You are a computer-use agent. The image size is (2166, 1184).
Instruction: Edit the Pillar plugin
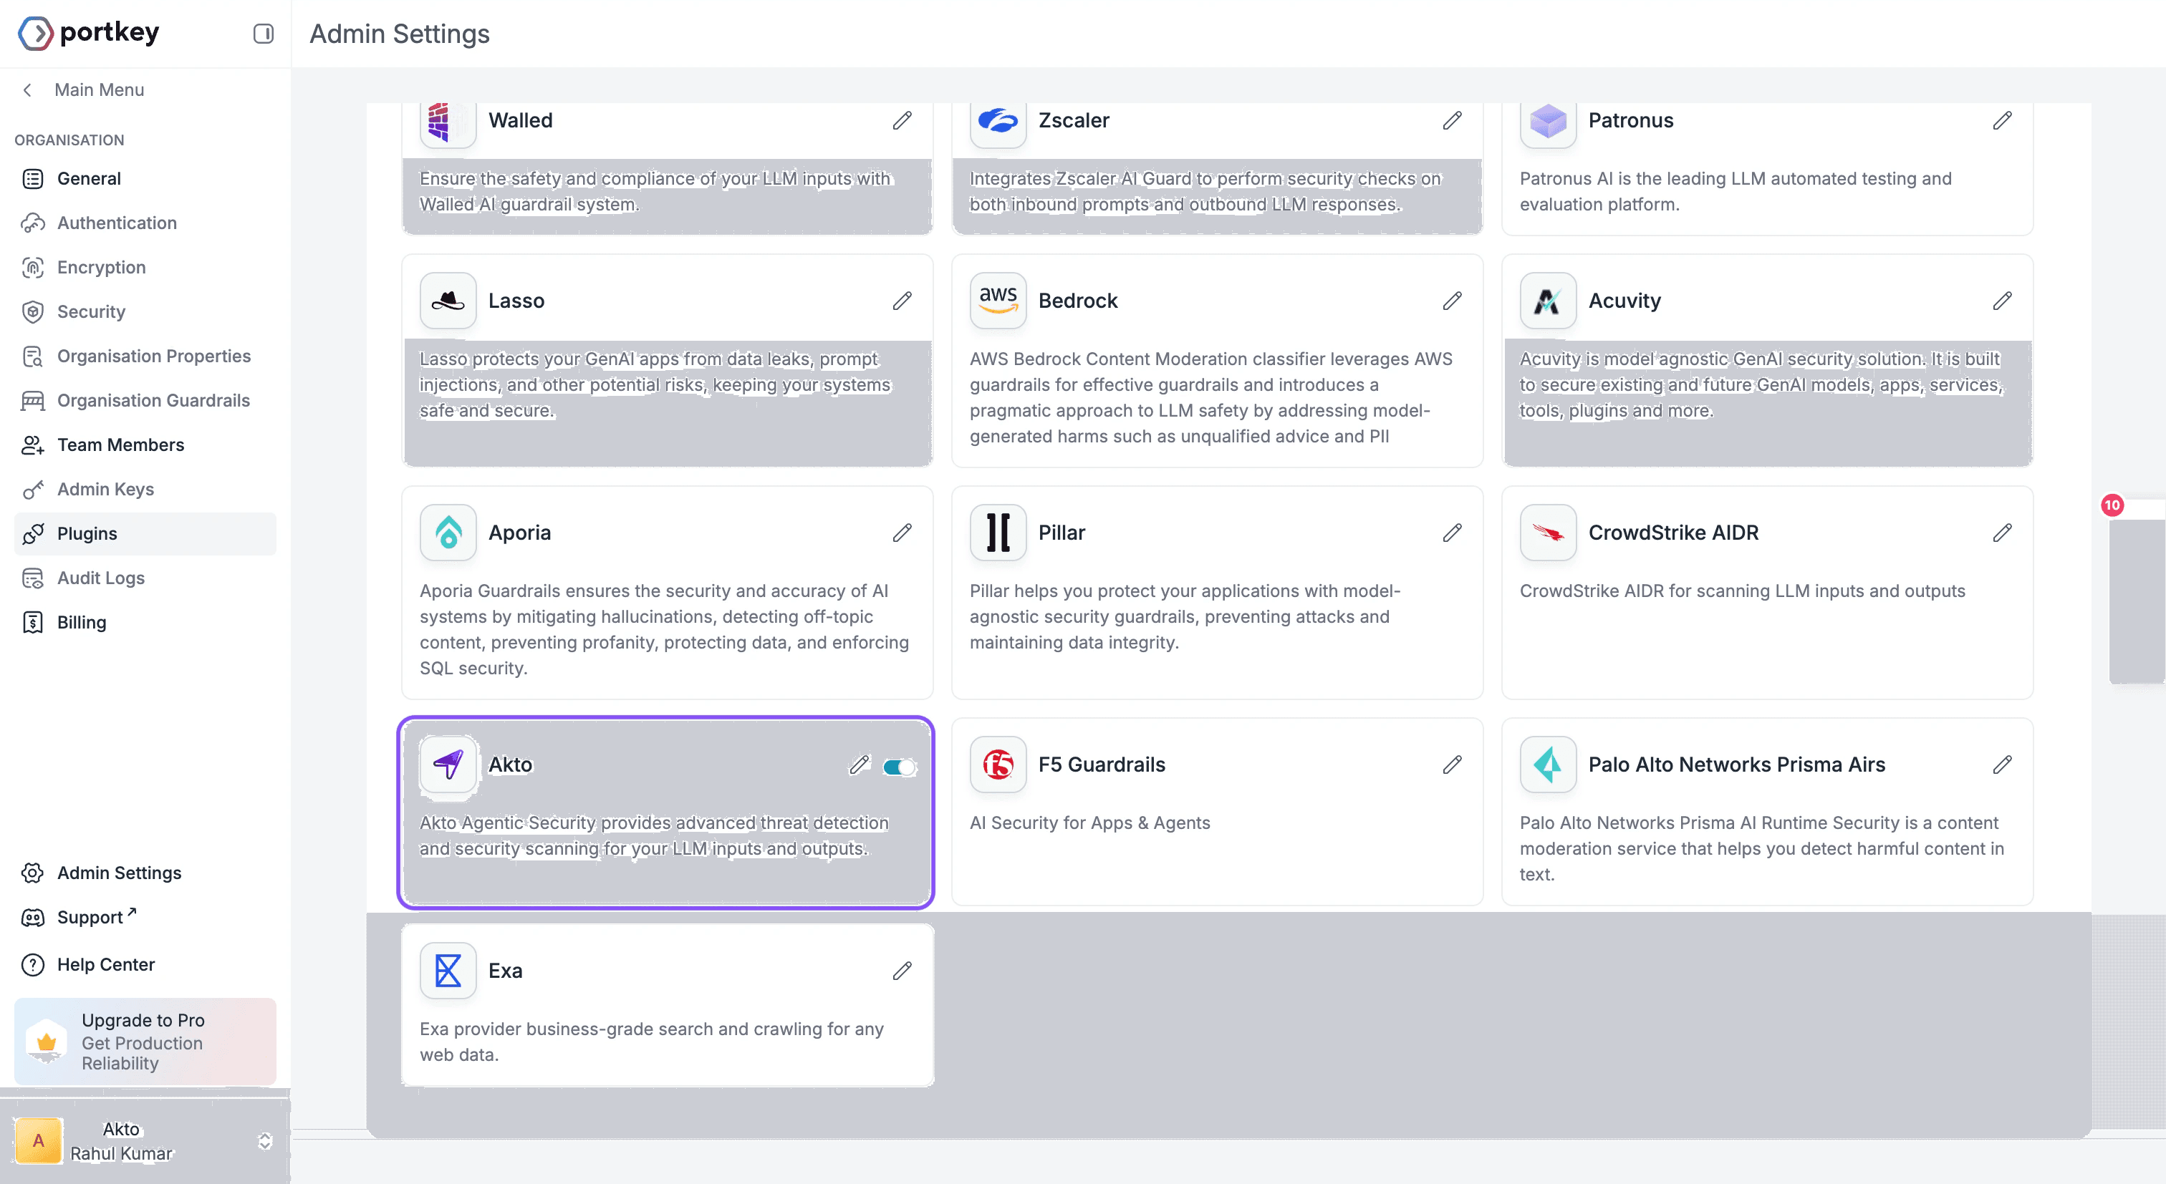1452,532
